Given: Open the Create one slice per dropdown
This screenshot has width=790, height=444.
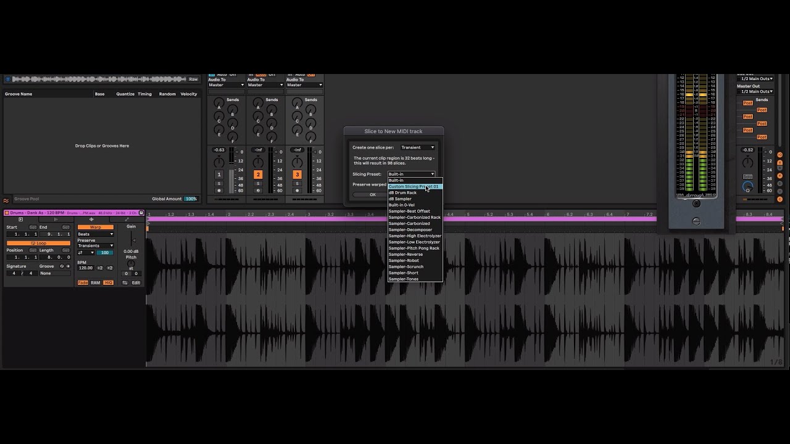Looking at the screenshot, I should point(418,147).
